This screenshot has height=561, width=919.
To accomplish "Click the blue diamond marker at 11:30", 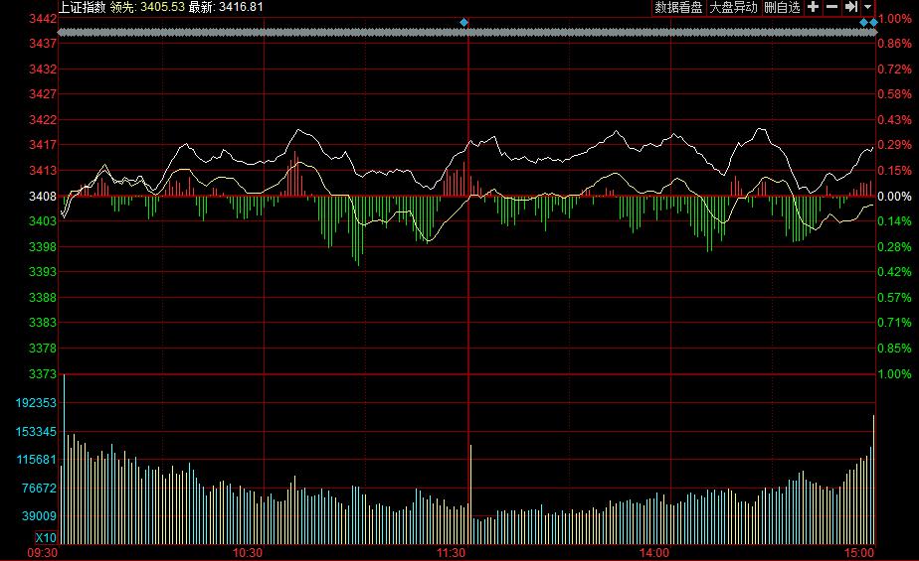I will tap(463, 22).
